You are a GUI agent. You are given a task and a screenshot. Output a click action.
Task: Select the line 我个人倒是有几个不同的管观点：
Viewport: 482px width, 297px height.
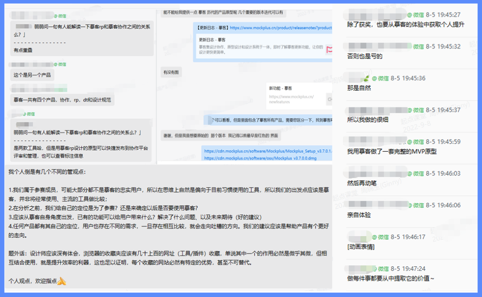click(47, 172)
